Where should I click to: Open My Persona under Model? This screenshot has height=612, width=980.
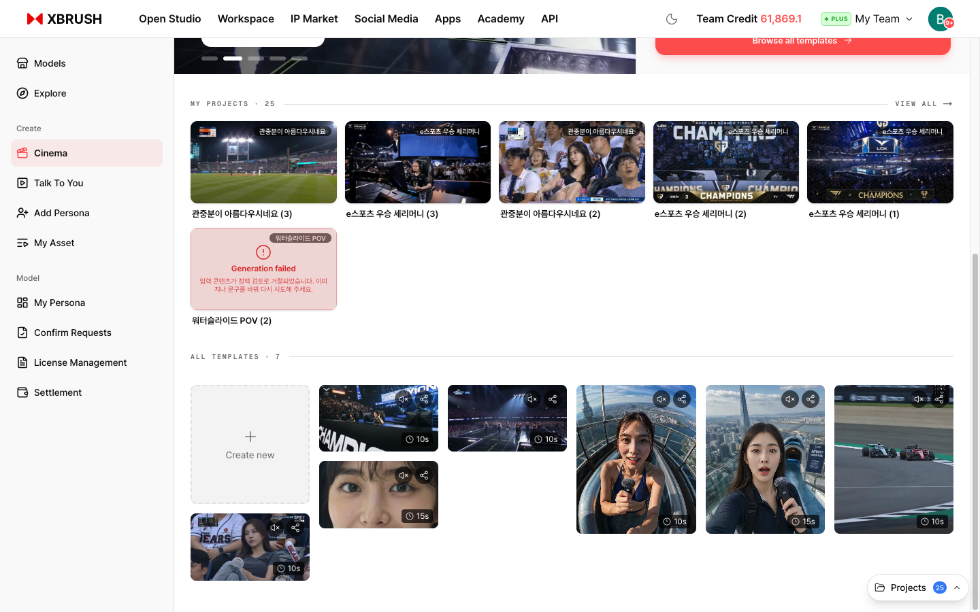(x=86, y=303)
